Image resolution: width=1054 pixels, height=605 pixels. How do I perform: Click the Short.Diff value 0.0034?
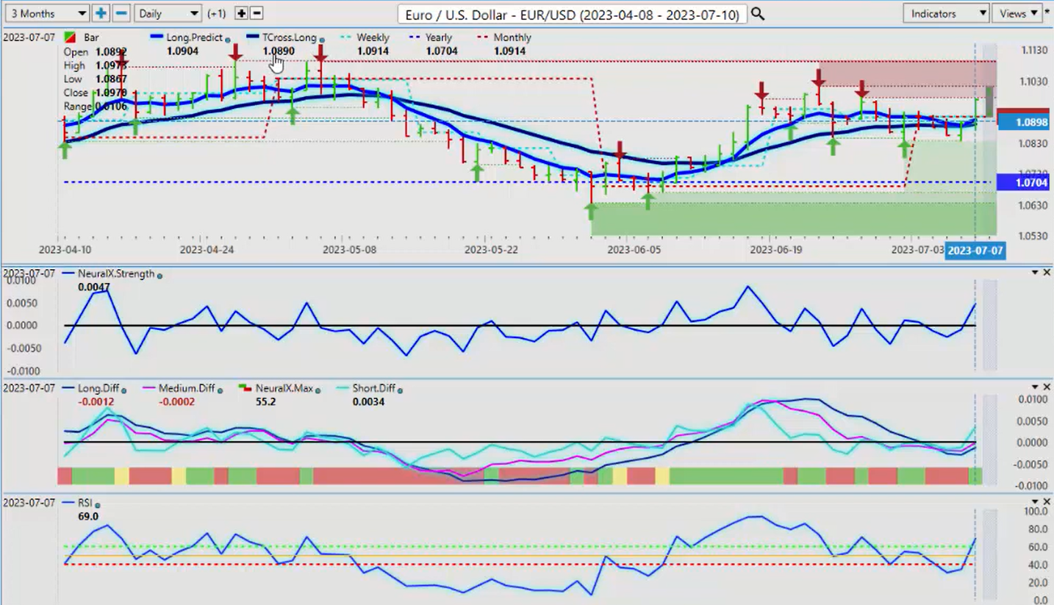pyautogui.click(x=368, y=402)
